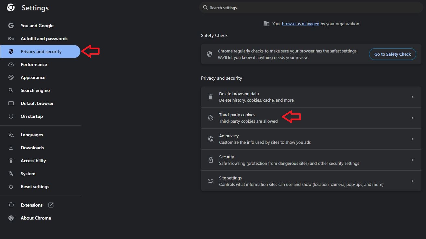The width and height of the screenshot is (426, 239).
Task: Expand the Third-party cookies row arrow
Action: point(412,118)
